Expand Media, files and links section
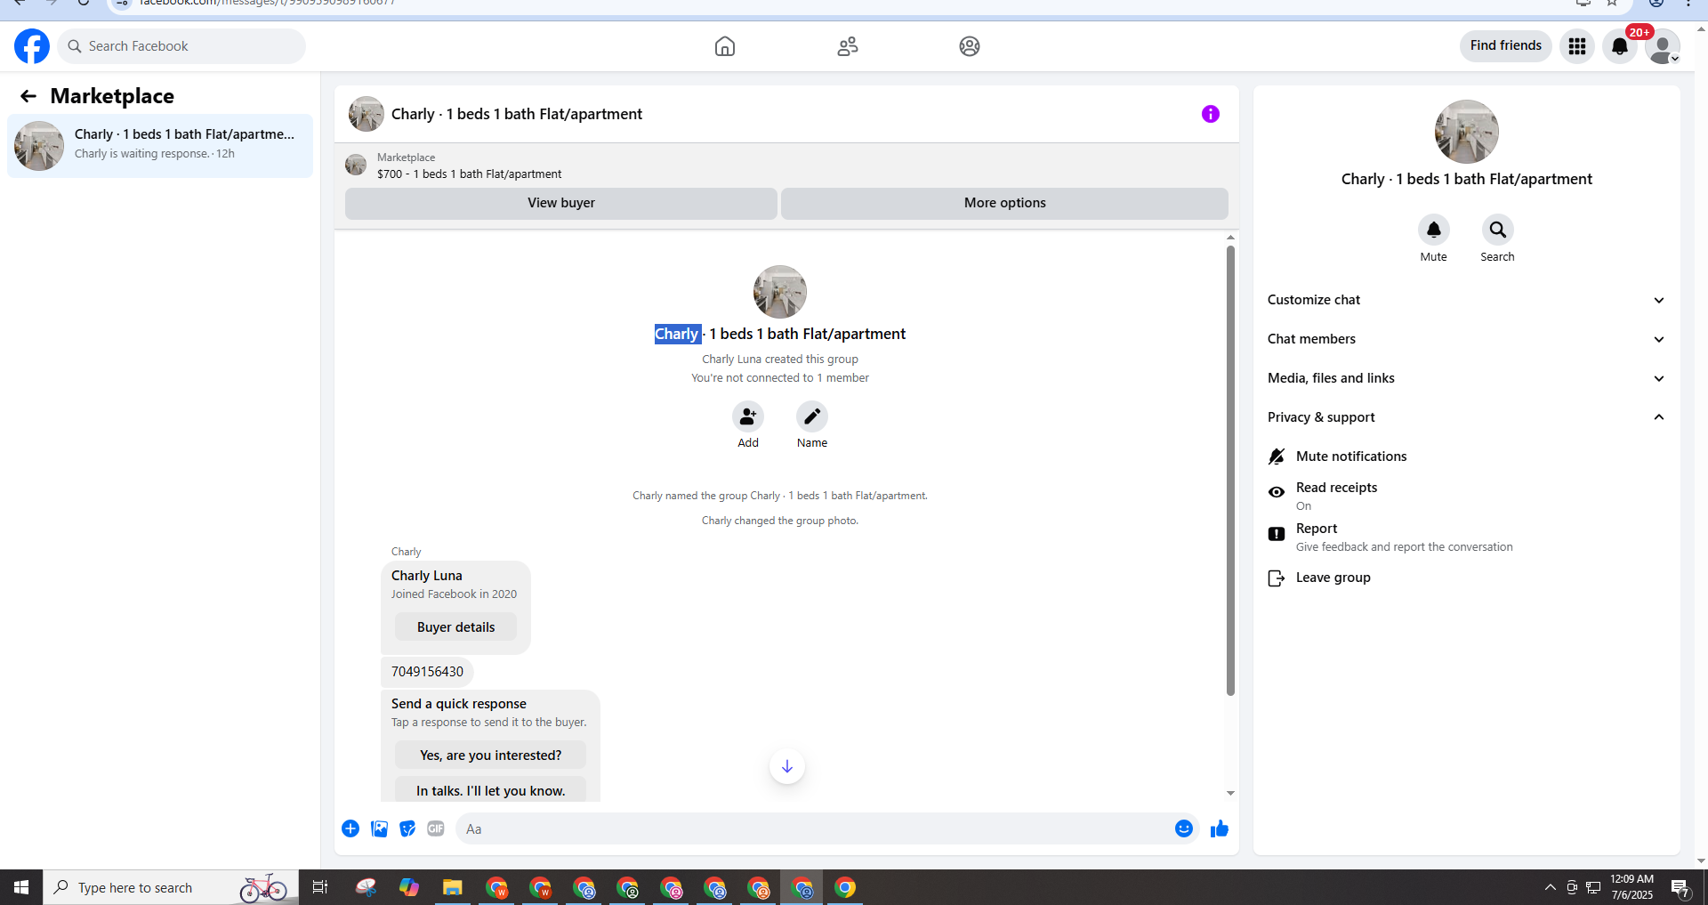1708x905 pixels. click(1467, 378)
